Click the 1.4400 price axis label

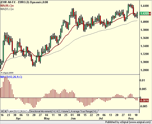pyautogui.click(x=145, y=6)
